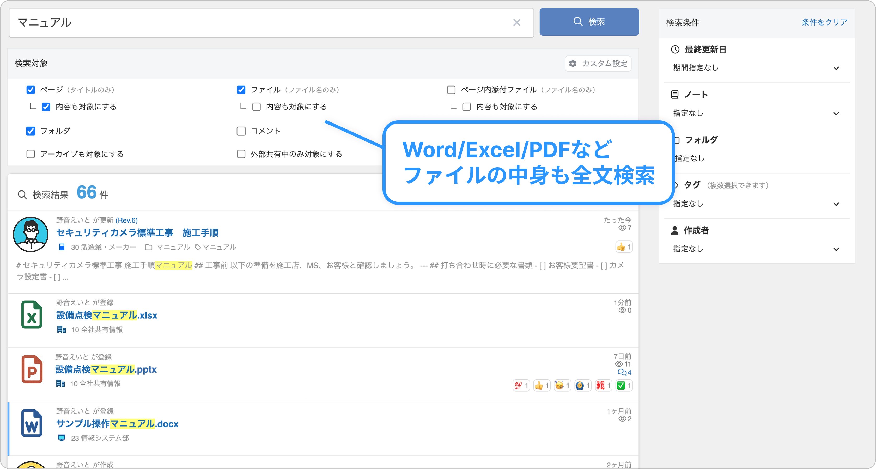Enable アーカイブも対象にする checkbox
The height and width of the screenshot is (469, 876).
coord(31,154)
